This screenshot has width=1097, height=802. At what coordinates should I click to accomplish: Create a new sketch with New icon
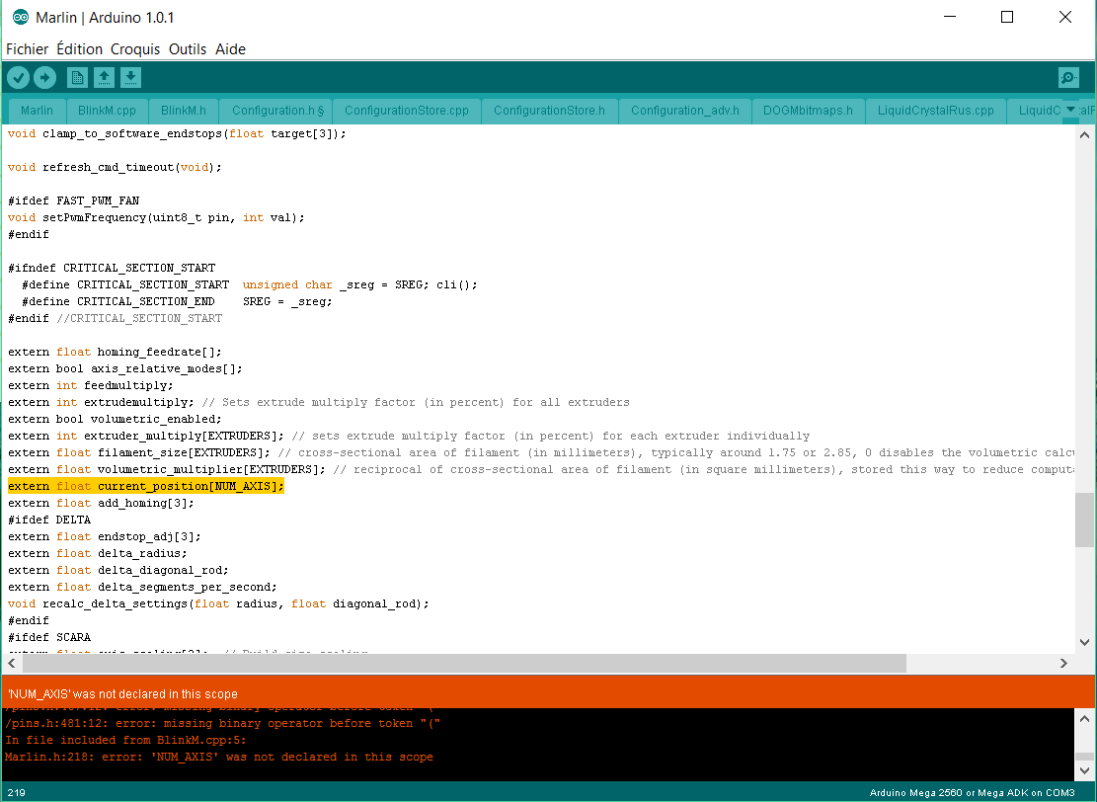pos(77,78)
